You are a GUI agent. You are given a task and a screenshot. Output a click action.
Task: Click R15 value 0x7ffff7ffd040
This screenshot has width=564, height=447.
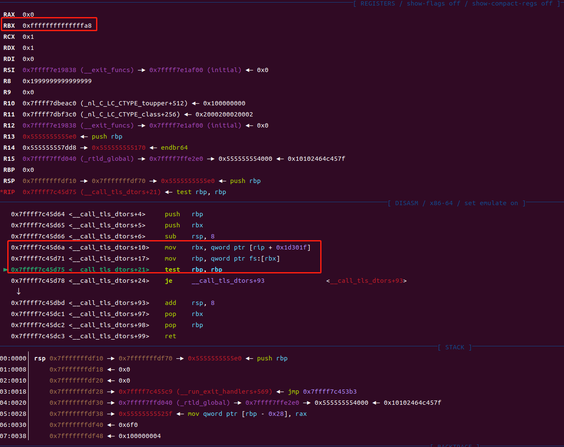pyautogui.click(x=50, y=159)
